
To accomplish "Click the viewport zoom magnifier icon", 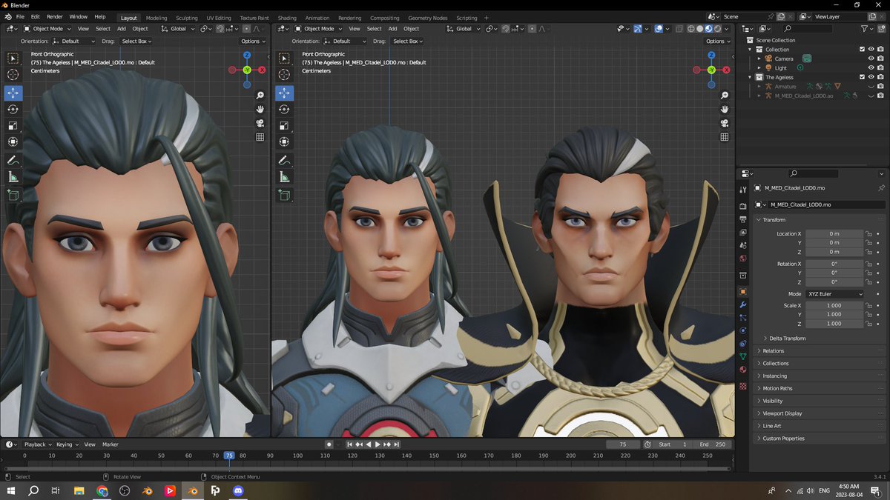I will [x=260, y=95].
